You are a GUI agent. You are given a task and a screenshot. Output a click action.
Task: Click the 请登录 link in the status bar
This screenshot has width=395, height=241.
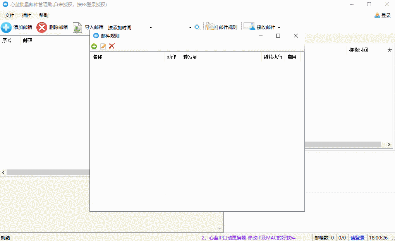coord(357,238)
